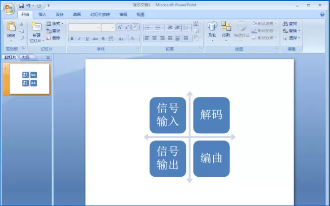The image size is (330, 206).
Task: Close the slide thumbnail pane
Action: pyautogui.click(x=48, y=58)
